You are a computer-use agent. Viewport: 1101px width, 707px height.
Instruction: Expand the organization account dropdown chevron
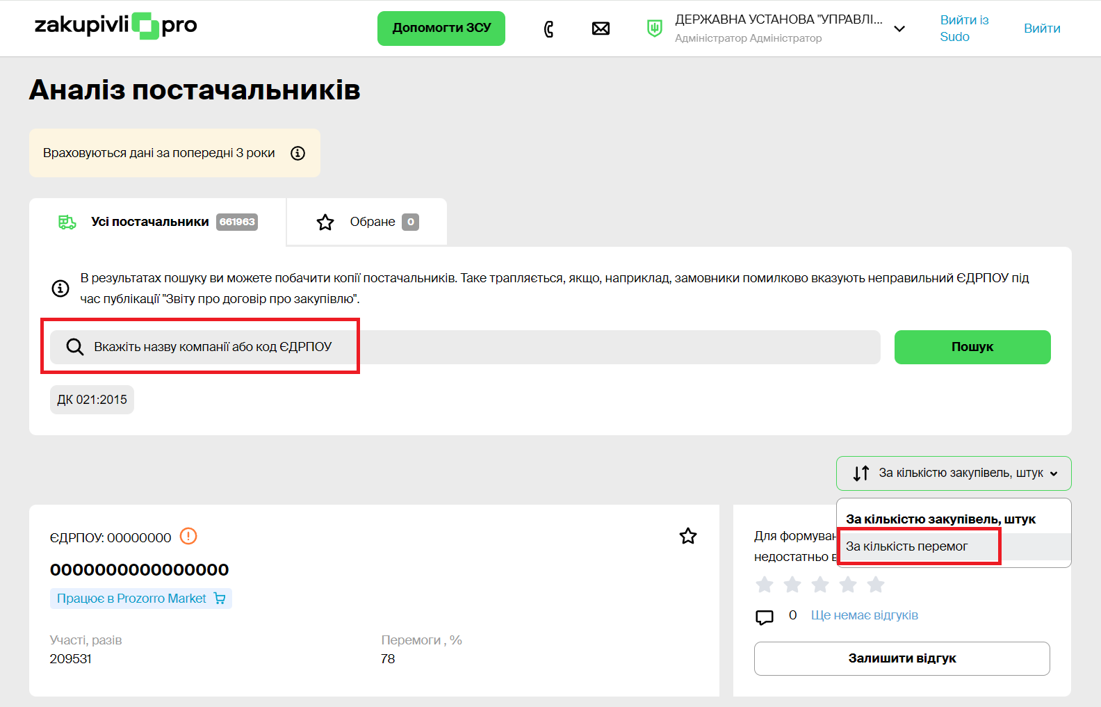point(899,29)
